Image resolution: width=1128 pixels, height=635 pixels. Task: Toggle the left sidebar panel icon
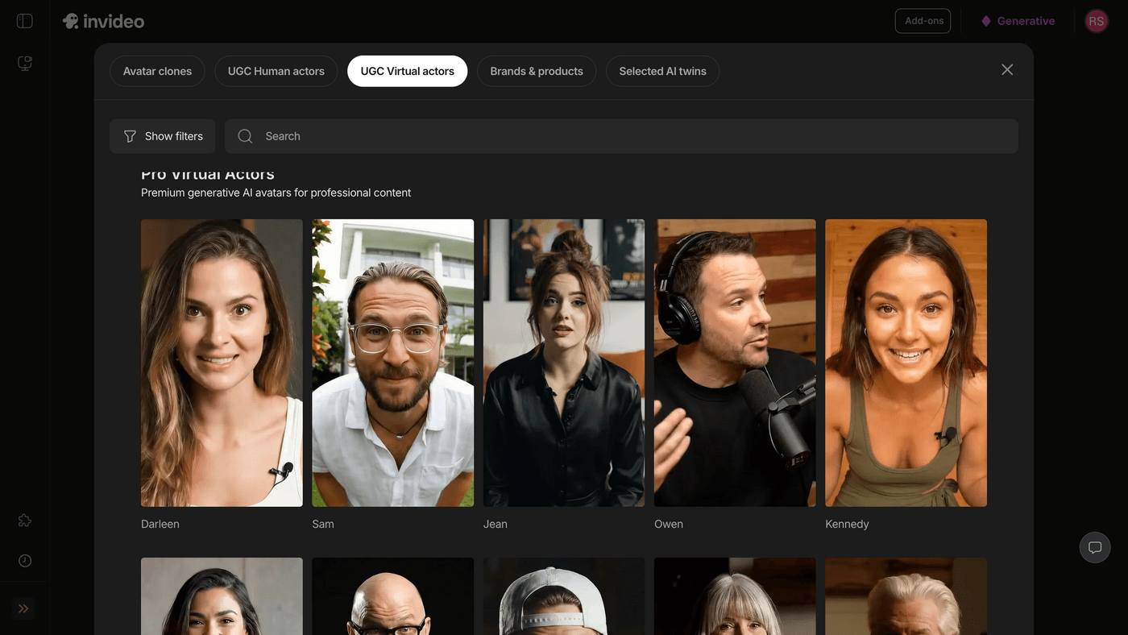[x=25, y=21]
